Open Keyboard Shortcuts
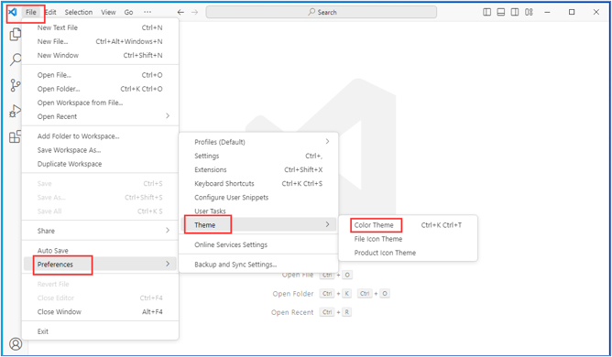The image size is (612, 357). pos(258,183)
